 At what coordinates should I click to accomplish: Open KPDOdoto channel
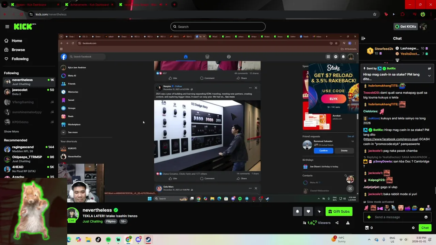tap(29, 122)
